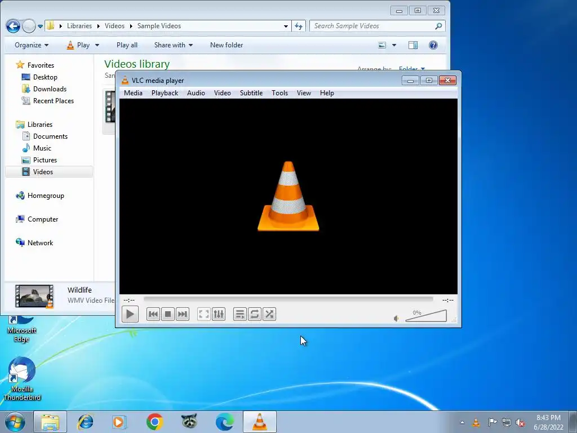Click the VLC Play button
This screenshot has width=577, height=433.
coord(130,314)
